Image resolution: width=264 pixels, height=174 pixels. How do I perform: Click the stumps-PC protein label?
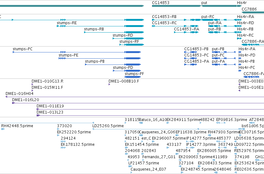tap(23, 49)
